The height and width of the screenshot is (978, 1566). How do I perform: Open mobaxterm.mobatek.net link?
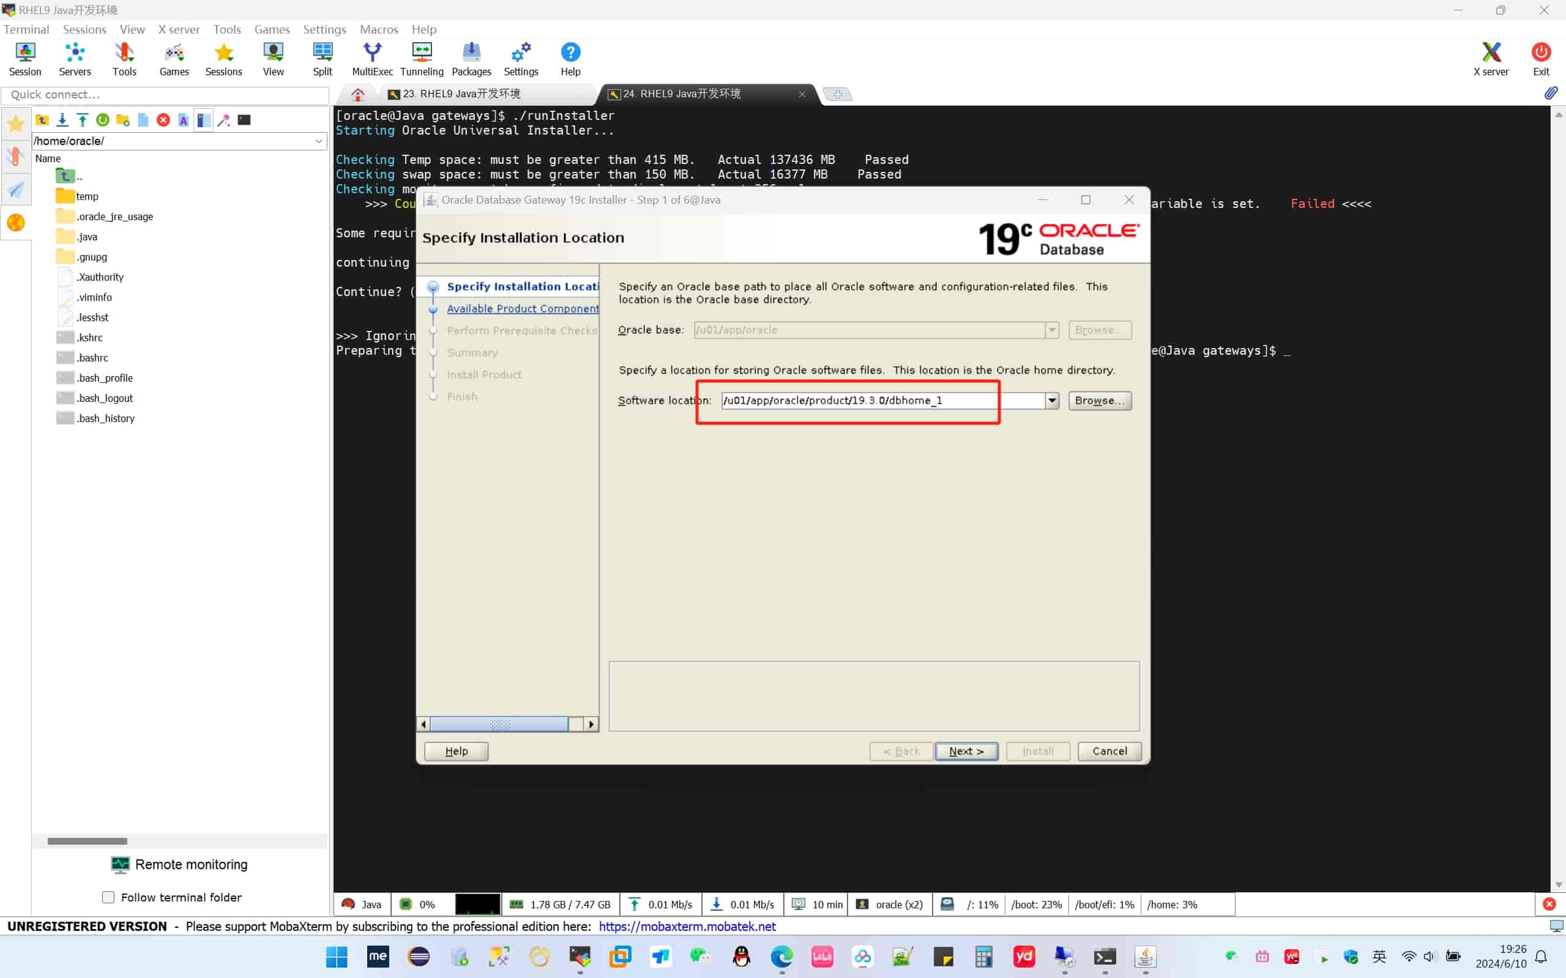(x=687, y=926)
